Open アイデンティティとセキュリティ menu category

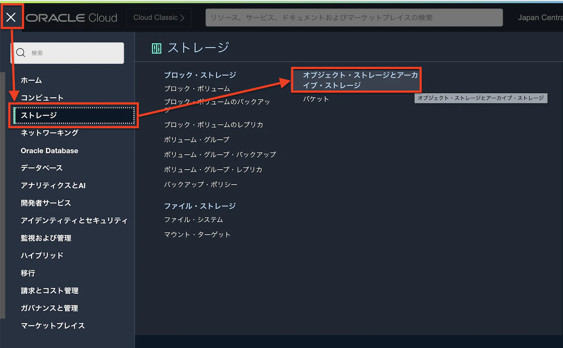coord(74,221)
